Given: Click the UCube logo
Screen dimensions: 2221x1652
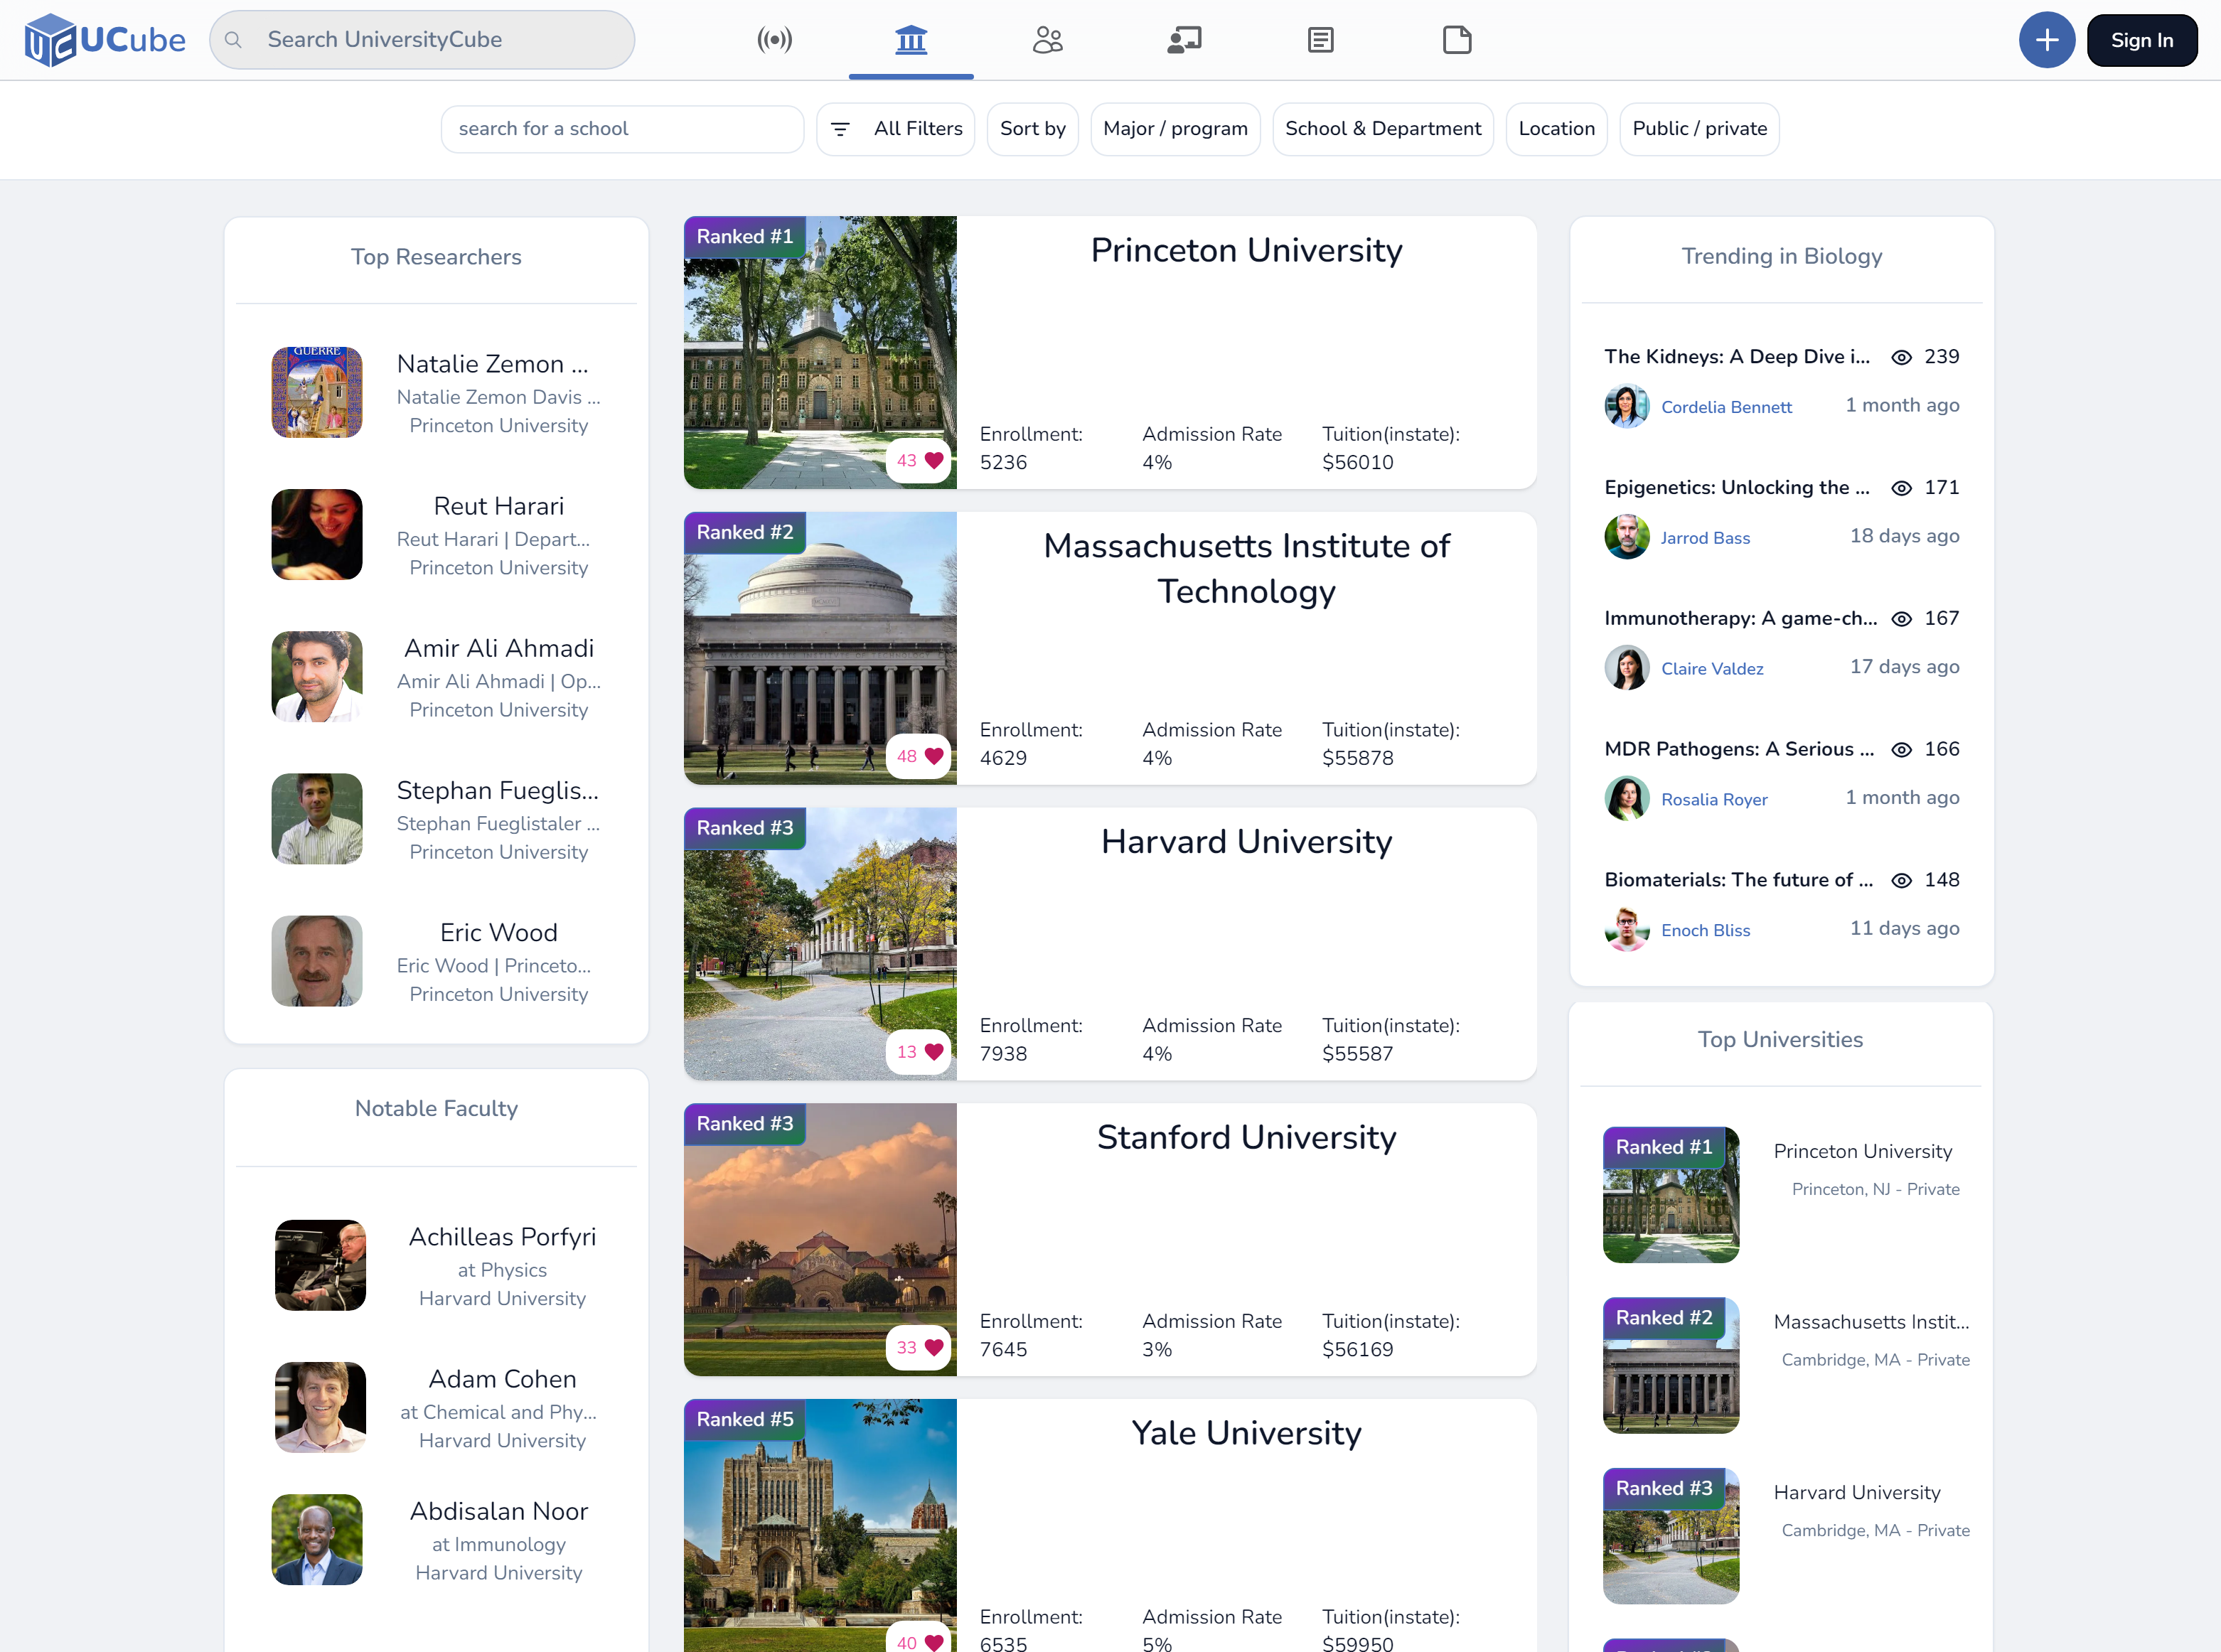Looking at the screenshot, I should 105,40.
